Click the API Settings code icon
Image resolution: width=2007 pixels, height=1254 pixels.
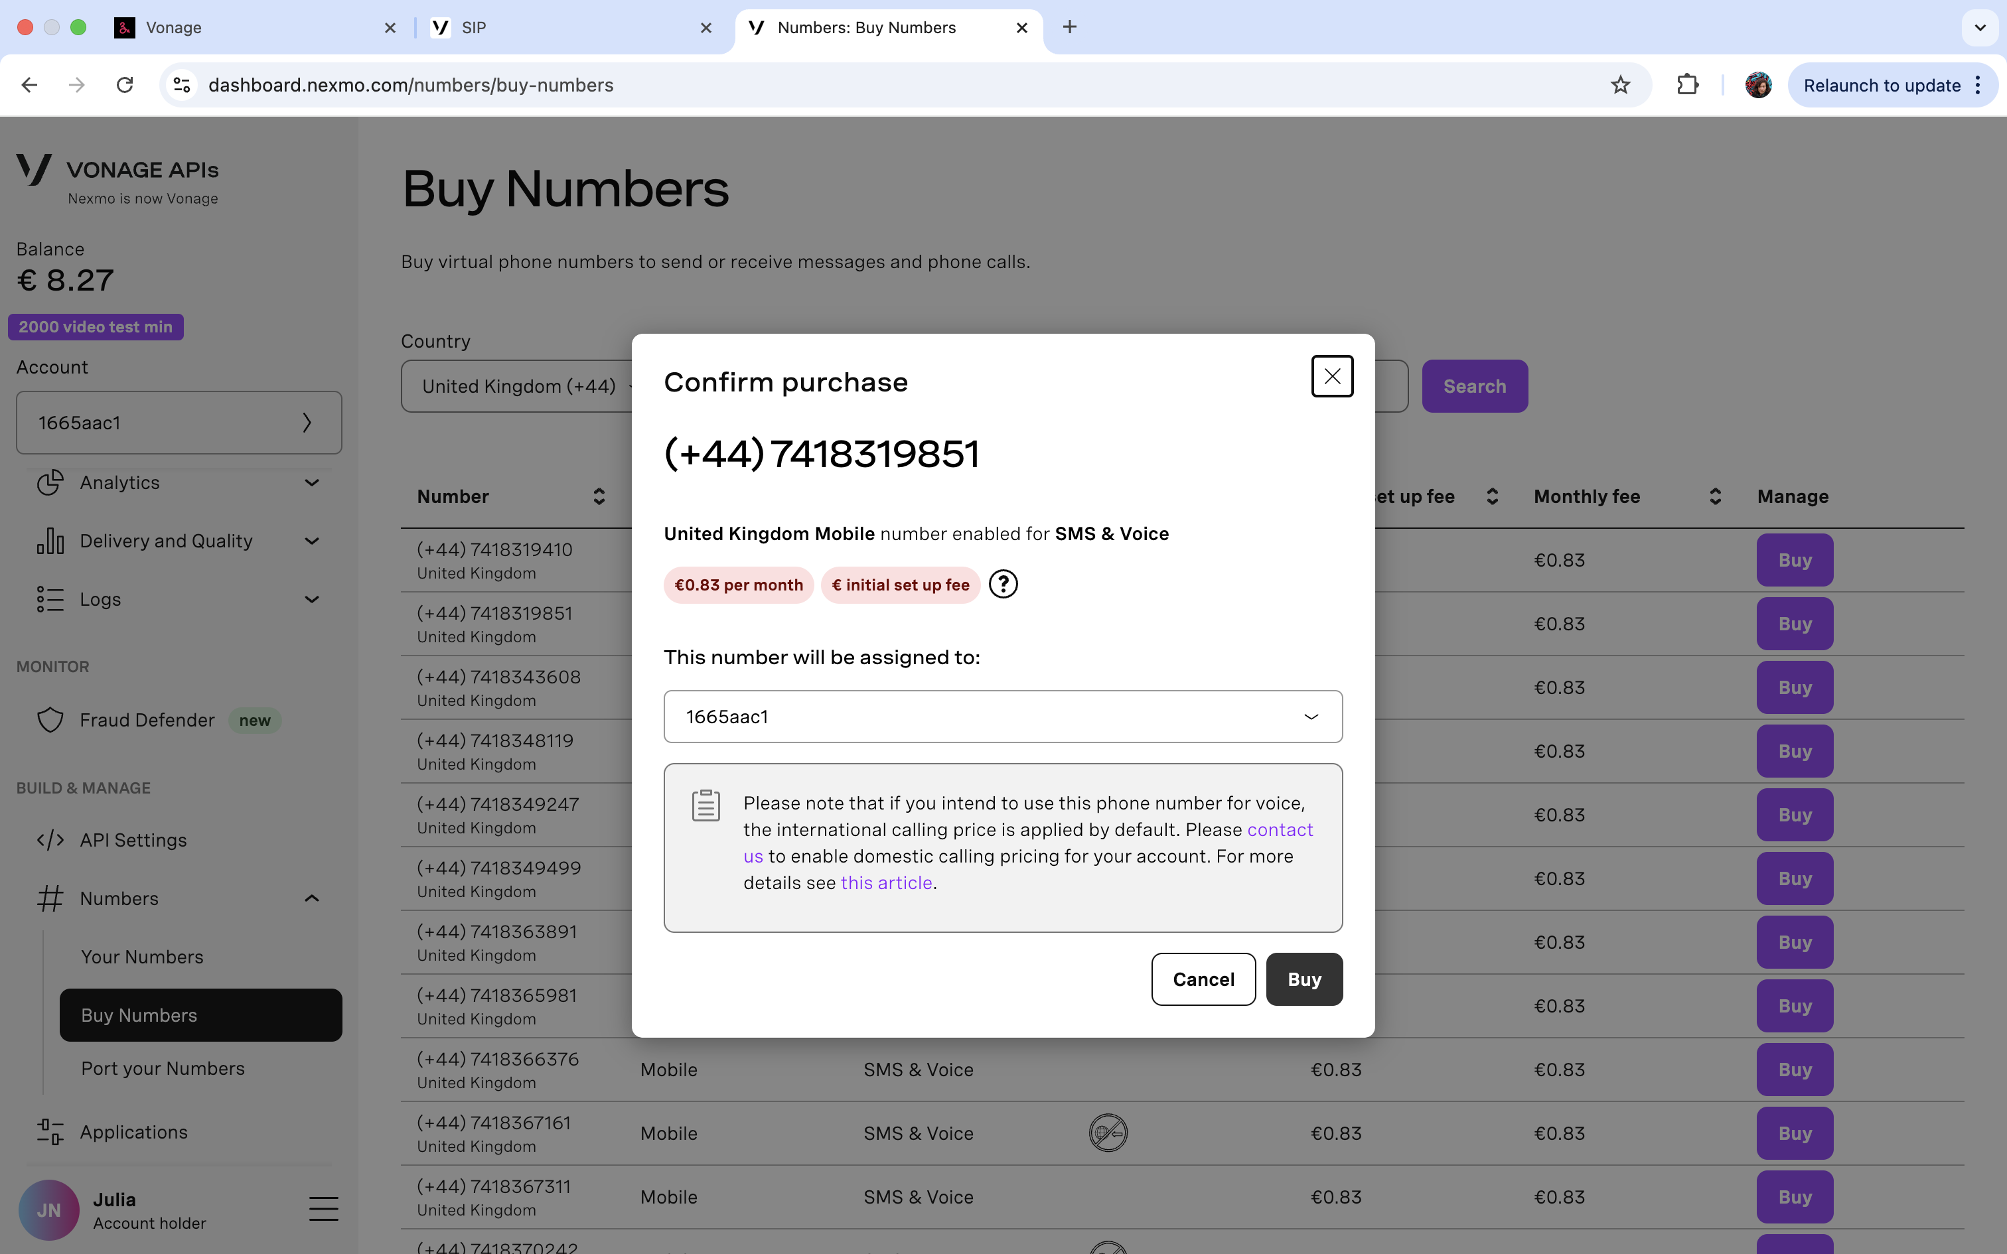pos(50,840)
